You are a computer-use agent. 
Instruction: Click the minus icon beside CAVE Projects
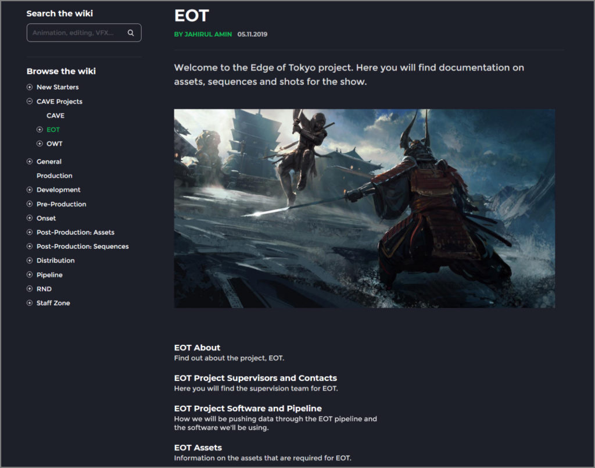pos(29,101)
